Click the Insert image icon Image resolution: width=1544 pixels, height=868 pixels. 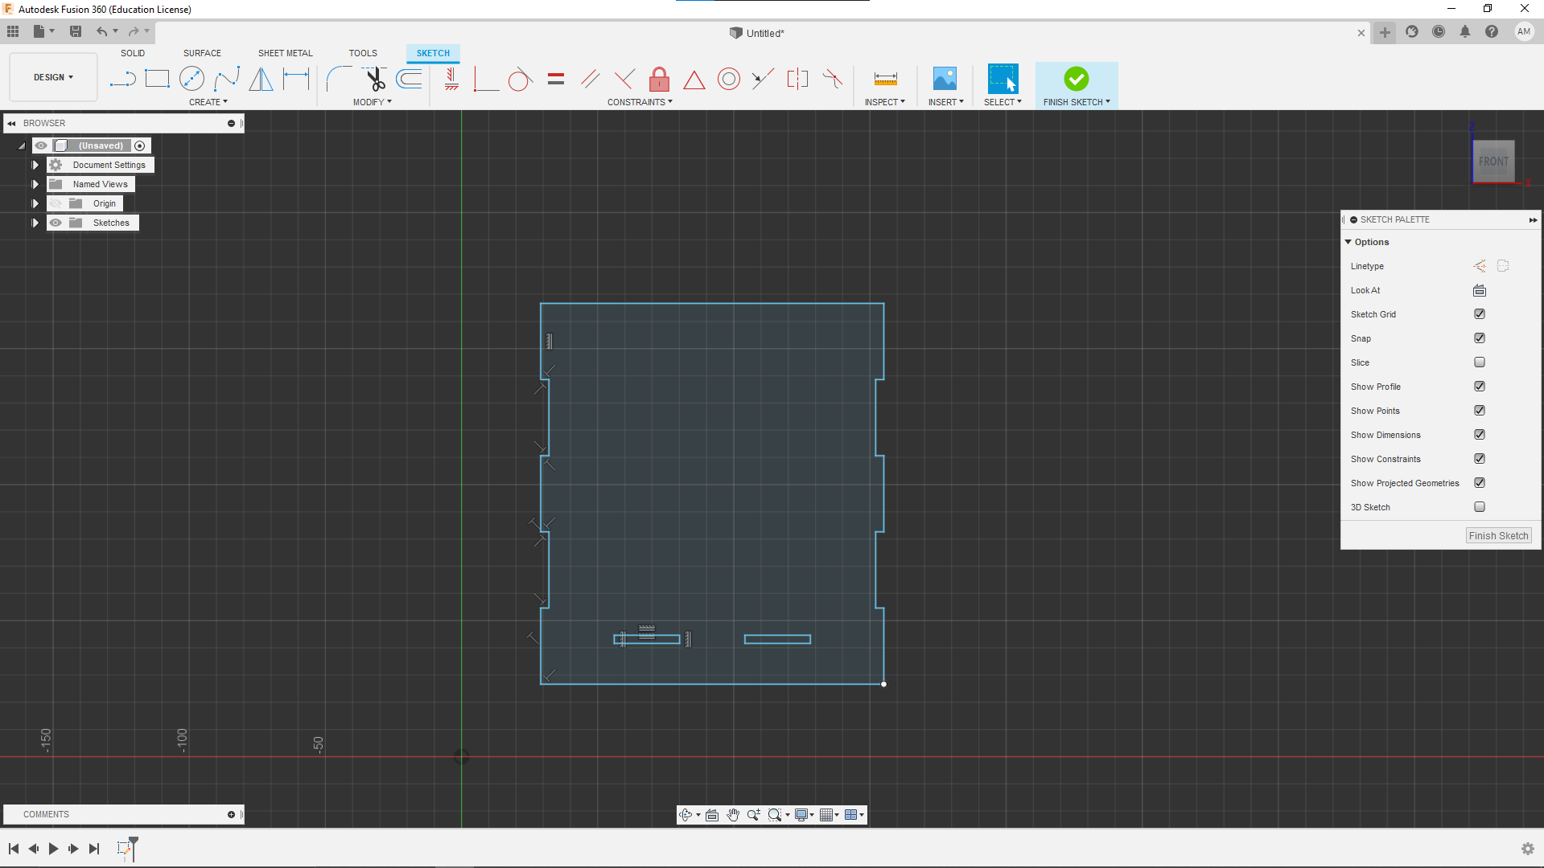tap(945, 79)
